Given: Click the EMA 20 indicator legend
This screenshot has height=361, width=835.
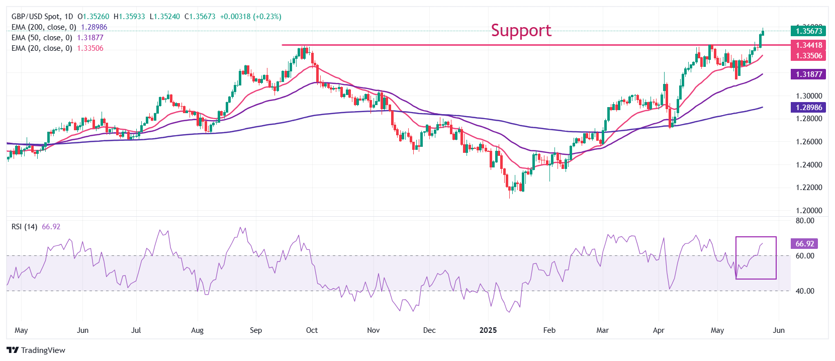Looking at the screenshot, I should click(x=42, y=48).
